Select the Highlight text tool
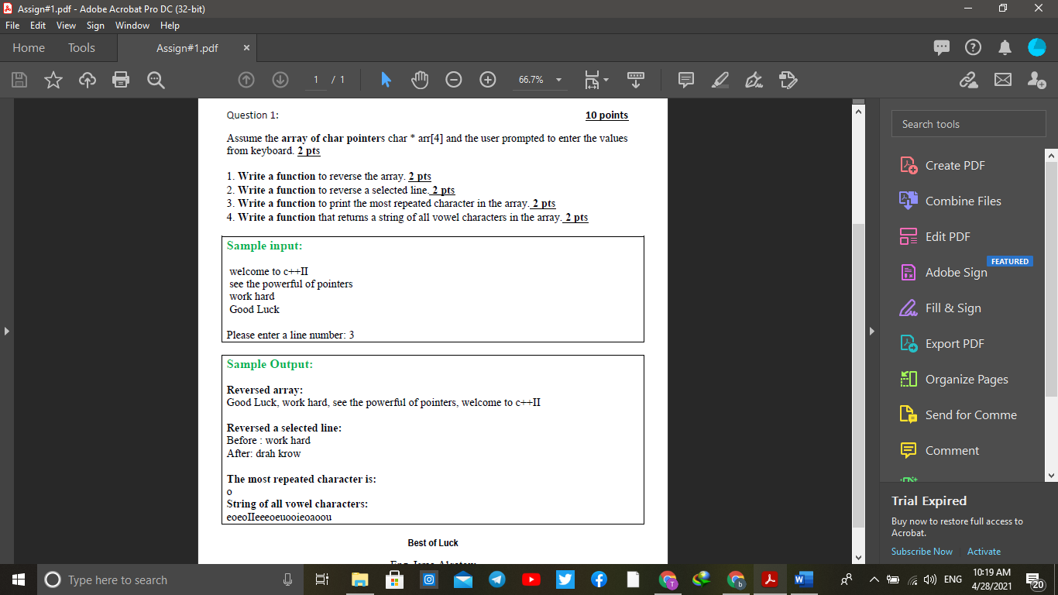The width and height of the screenshot is (1058, 595). point(720,80)
